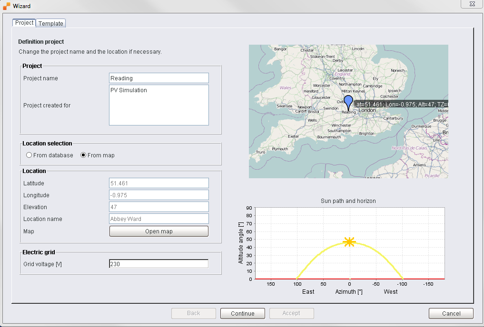
Task: Click the Latitude field
Action: coord(158,183)
